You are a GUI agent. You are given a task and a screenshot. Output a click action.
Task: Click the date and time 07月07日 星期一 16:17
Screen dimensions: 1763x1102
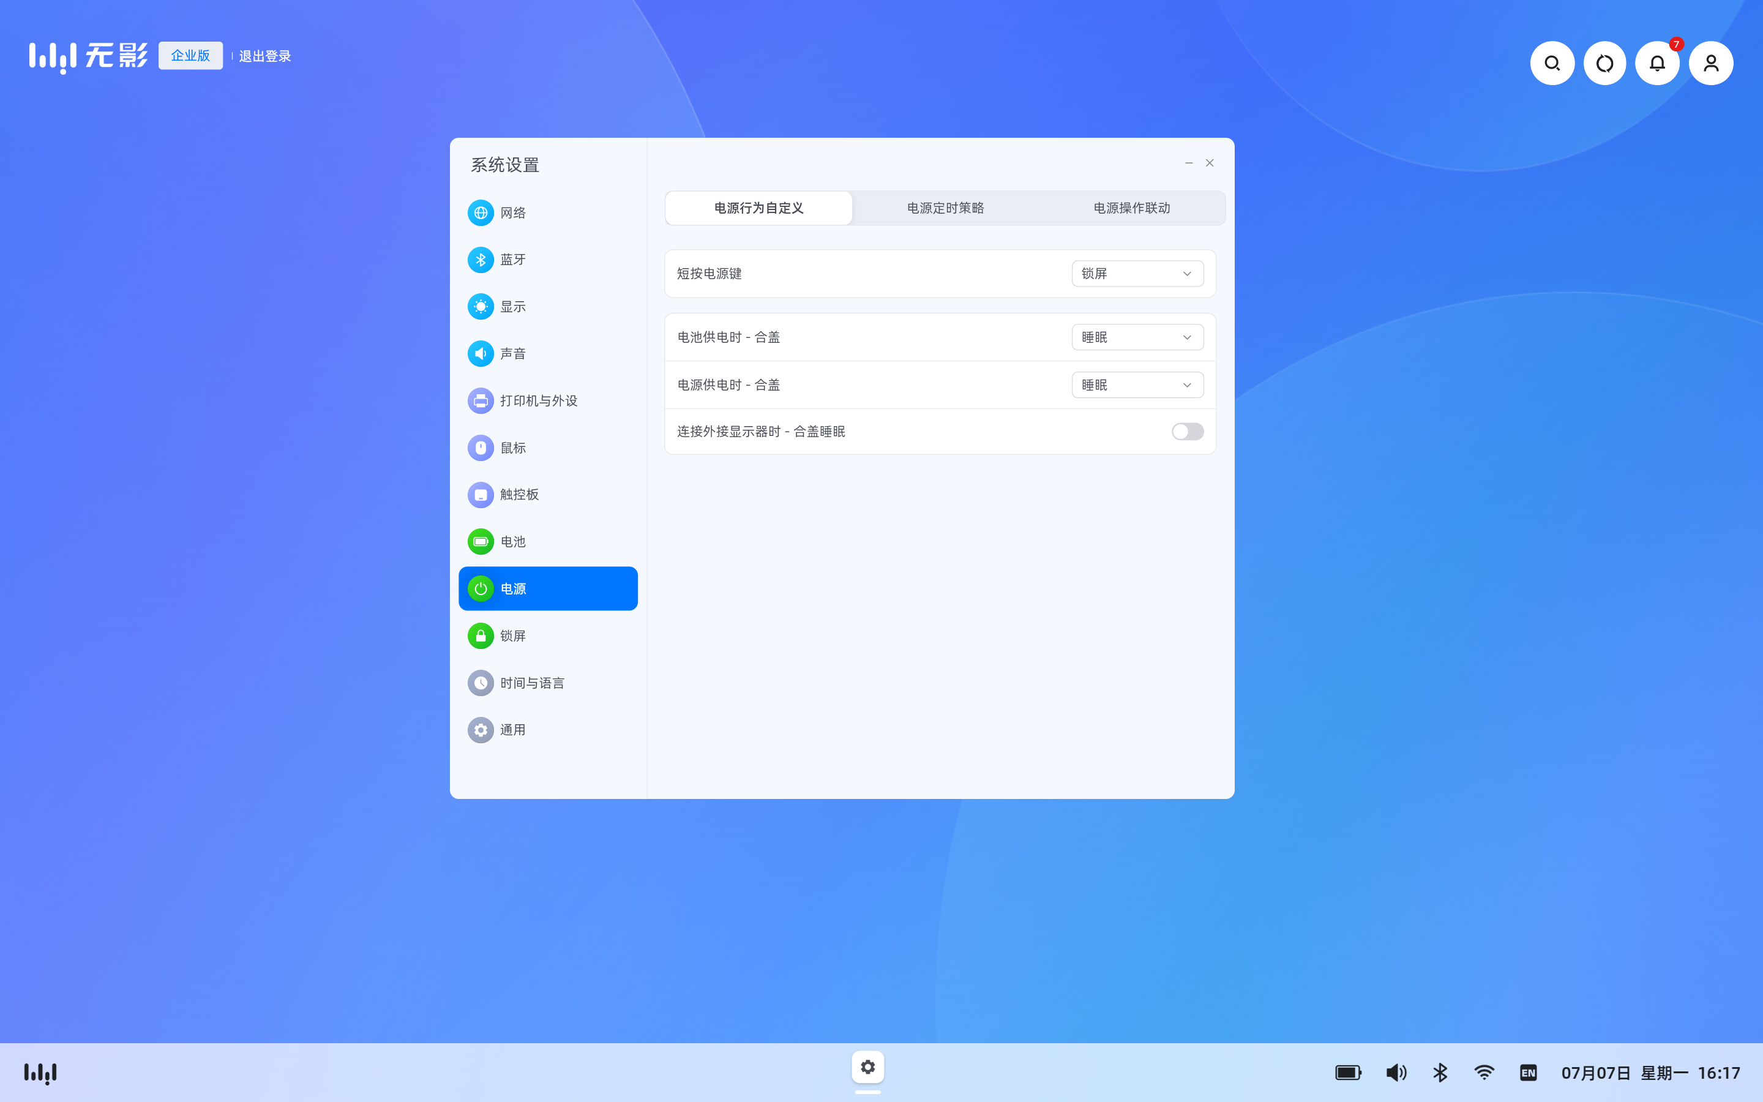(1650, 1073)
